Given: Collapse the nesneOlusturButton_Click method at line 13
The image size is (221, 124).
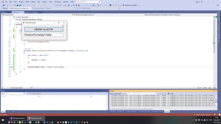Looking at the screenshot, I should pyautogui.click(x=15, y=51).
